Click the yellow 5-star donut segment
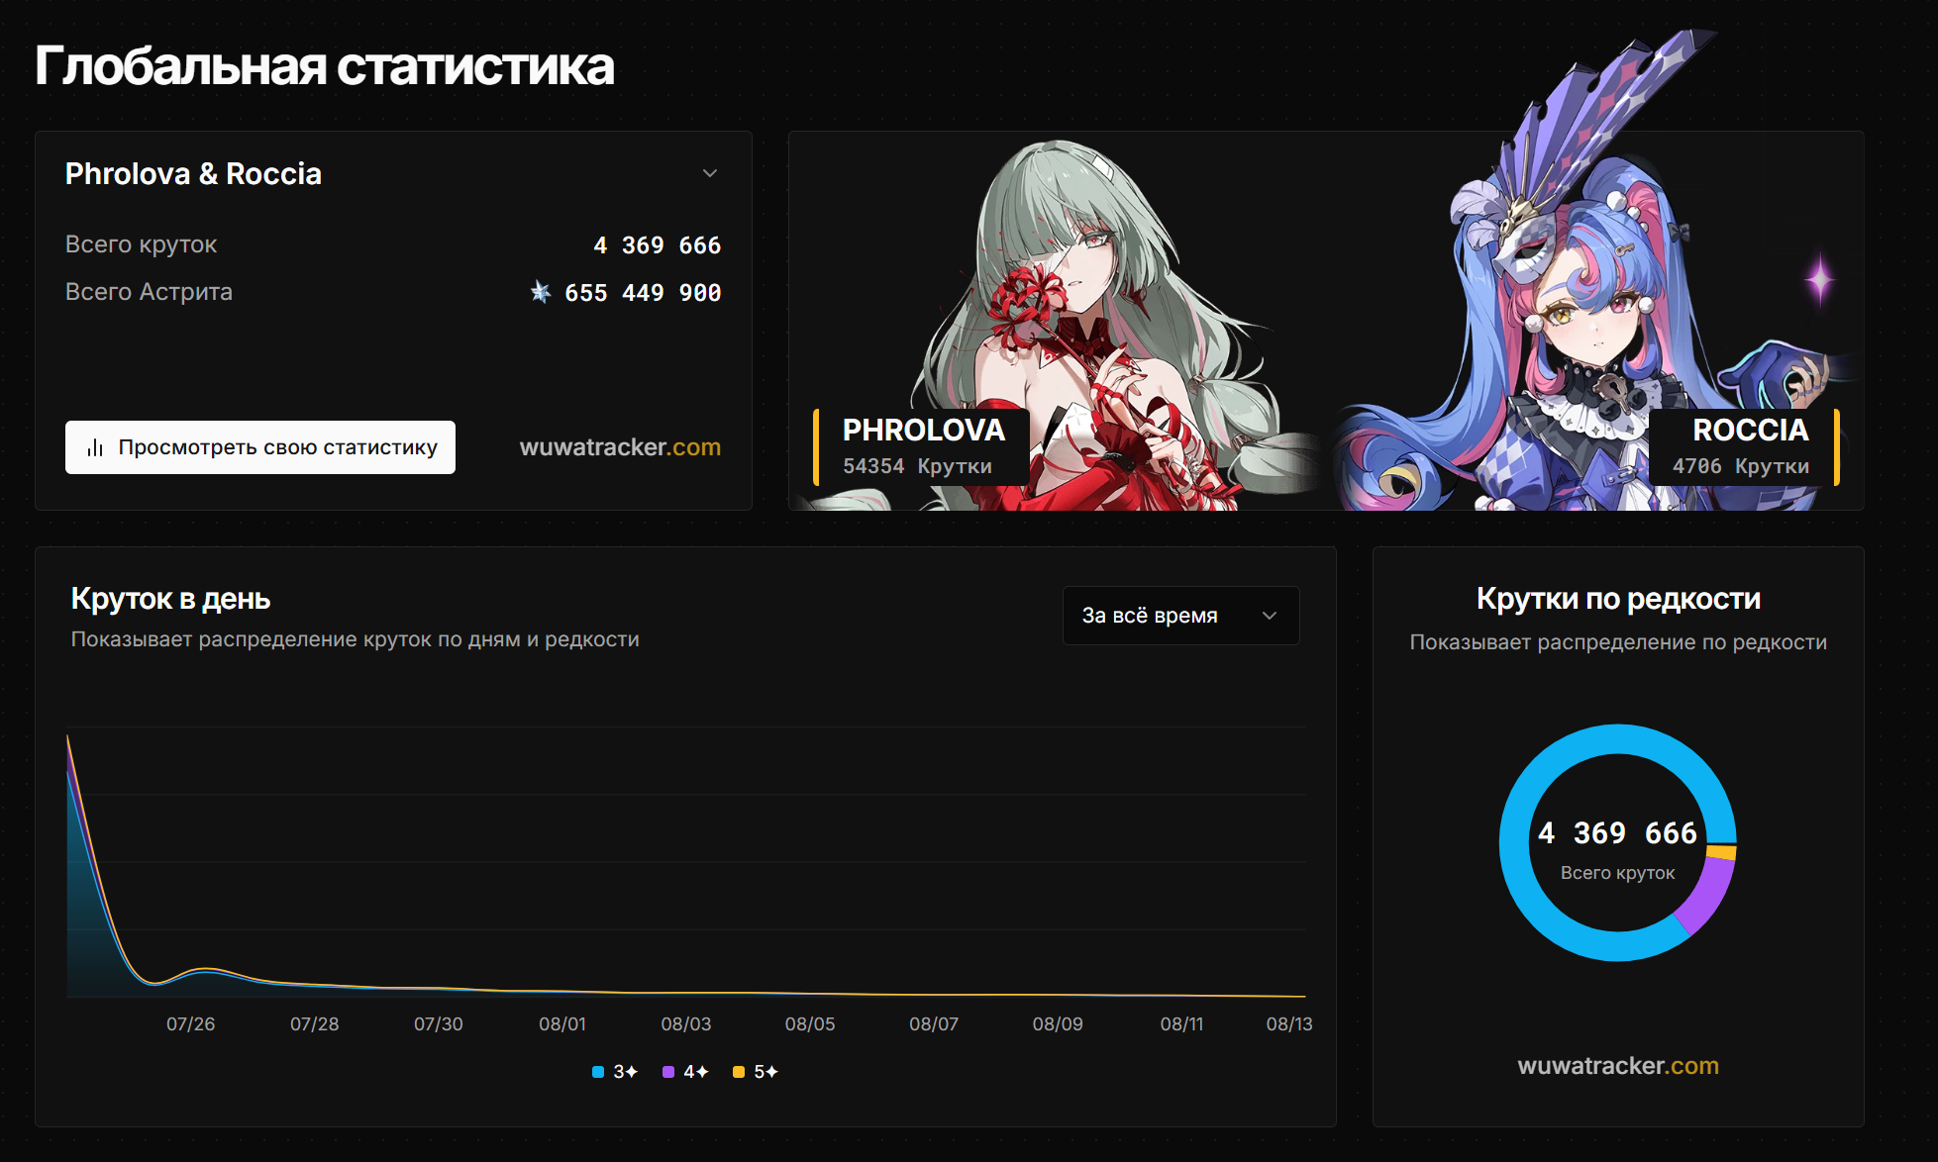Image resolution: width=1938 pixels, height=1162 pixels. click(1722, 852)
